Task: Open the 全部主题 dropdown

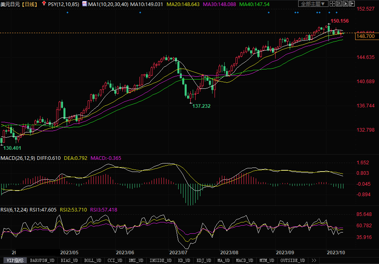Action: pyautogui.click(x=313, y=4)
